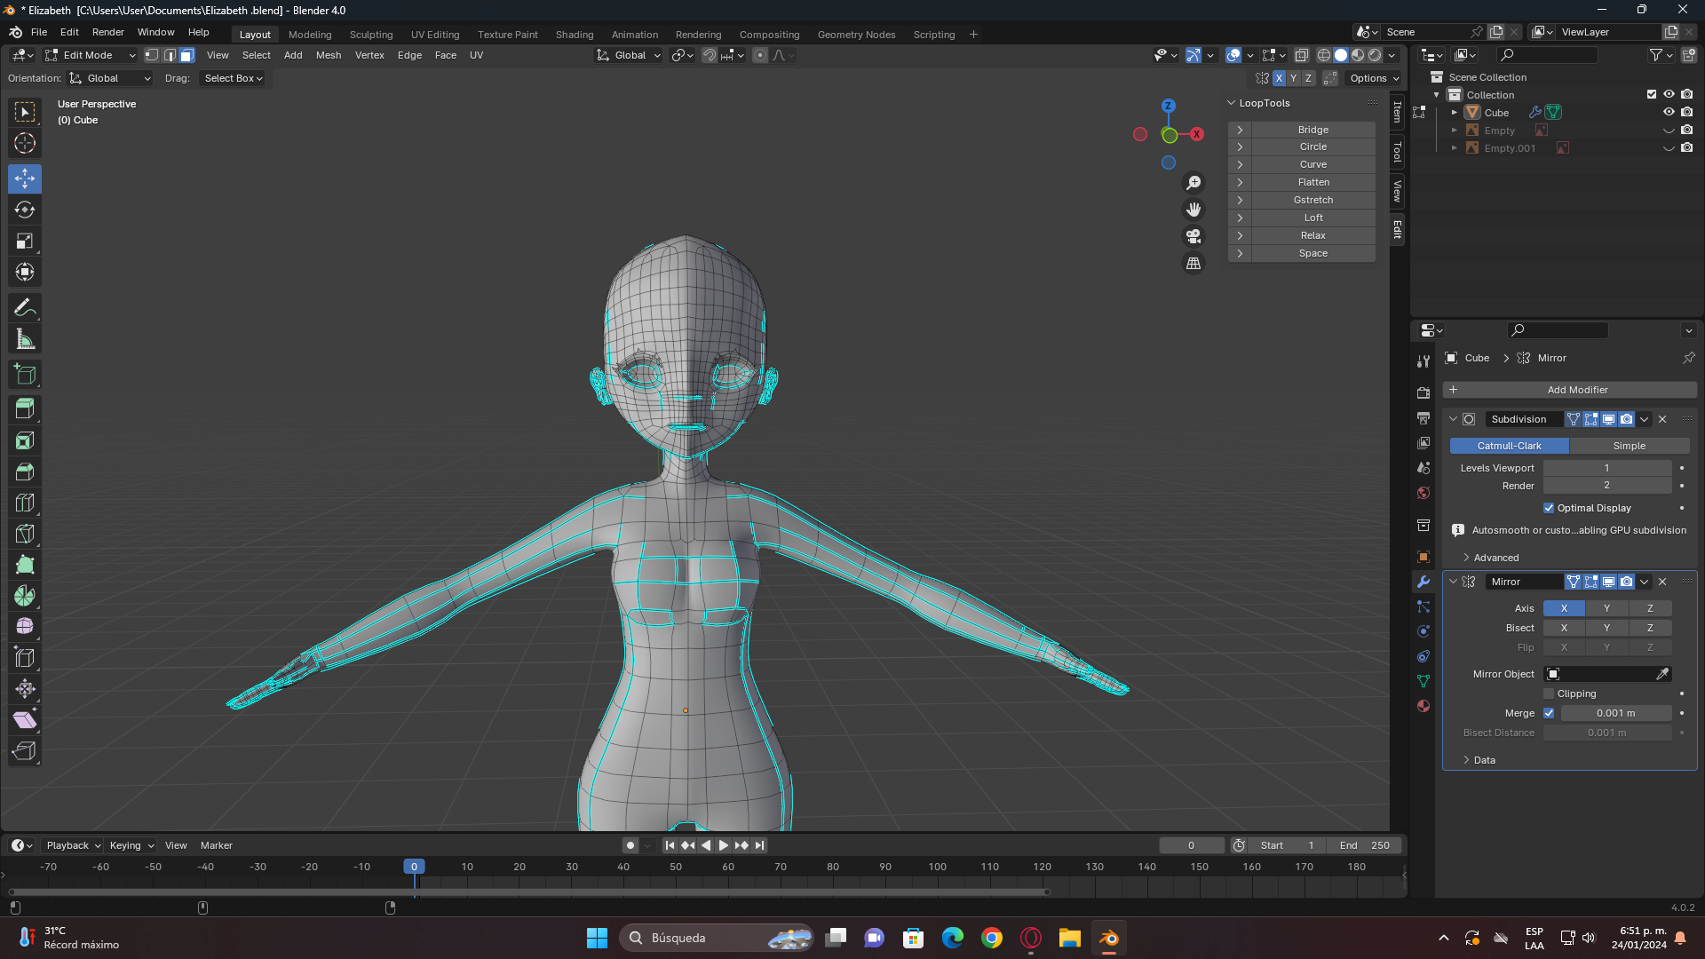1705x959 pixels.
Task: Open the Material properties tab
Action: 1423,706
